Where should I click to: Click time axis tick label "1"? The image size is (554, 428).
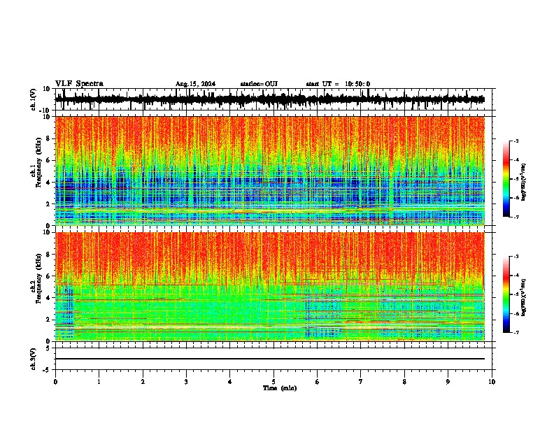pos(99,382)
